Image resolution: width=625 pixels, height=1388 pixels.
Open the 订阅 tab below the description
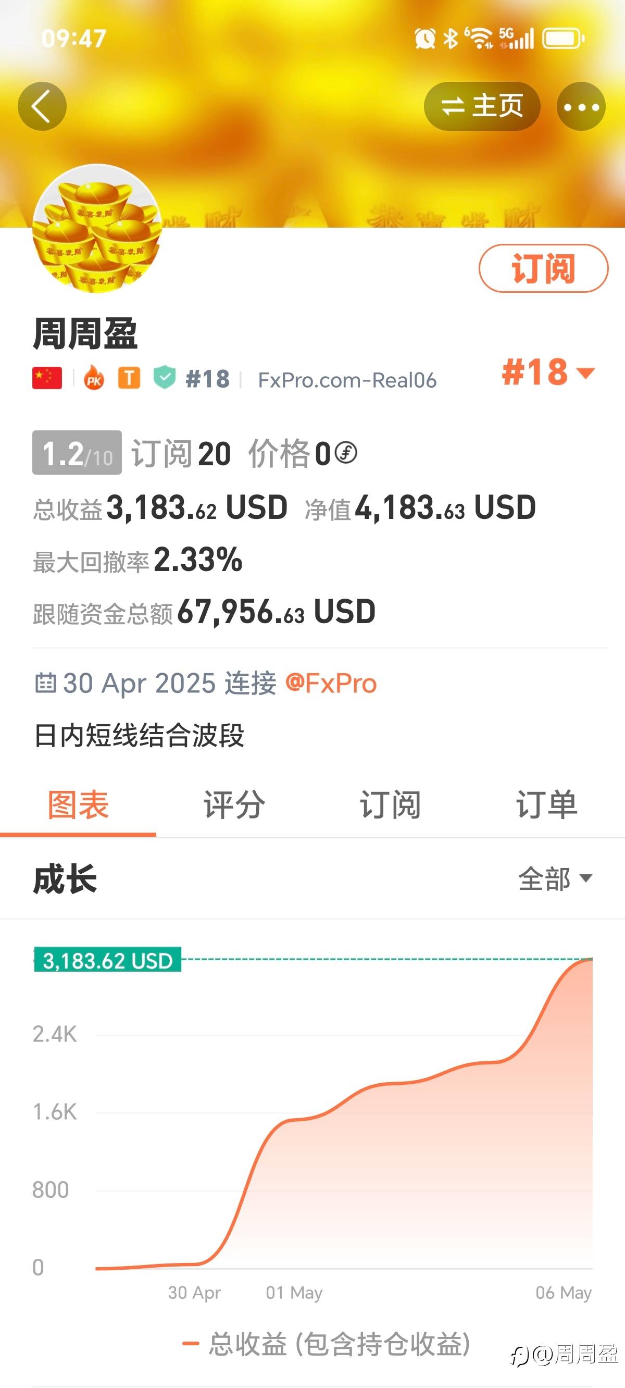pos(390,805)
